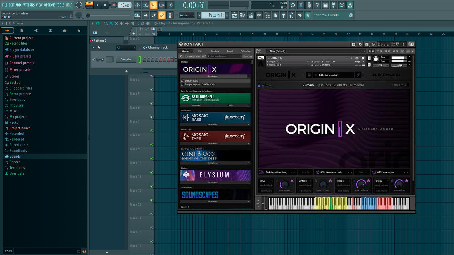Expand Origin X Instruments dropdown arrow

tap(249, 76)
